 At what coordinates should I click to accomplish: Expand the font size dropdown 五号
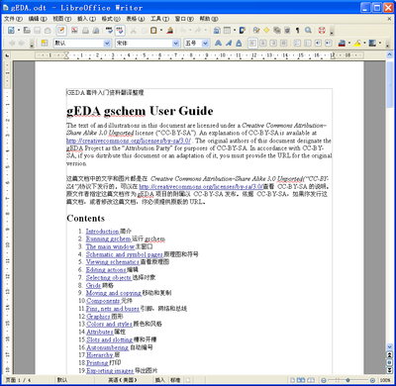pos(206,44)
